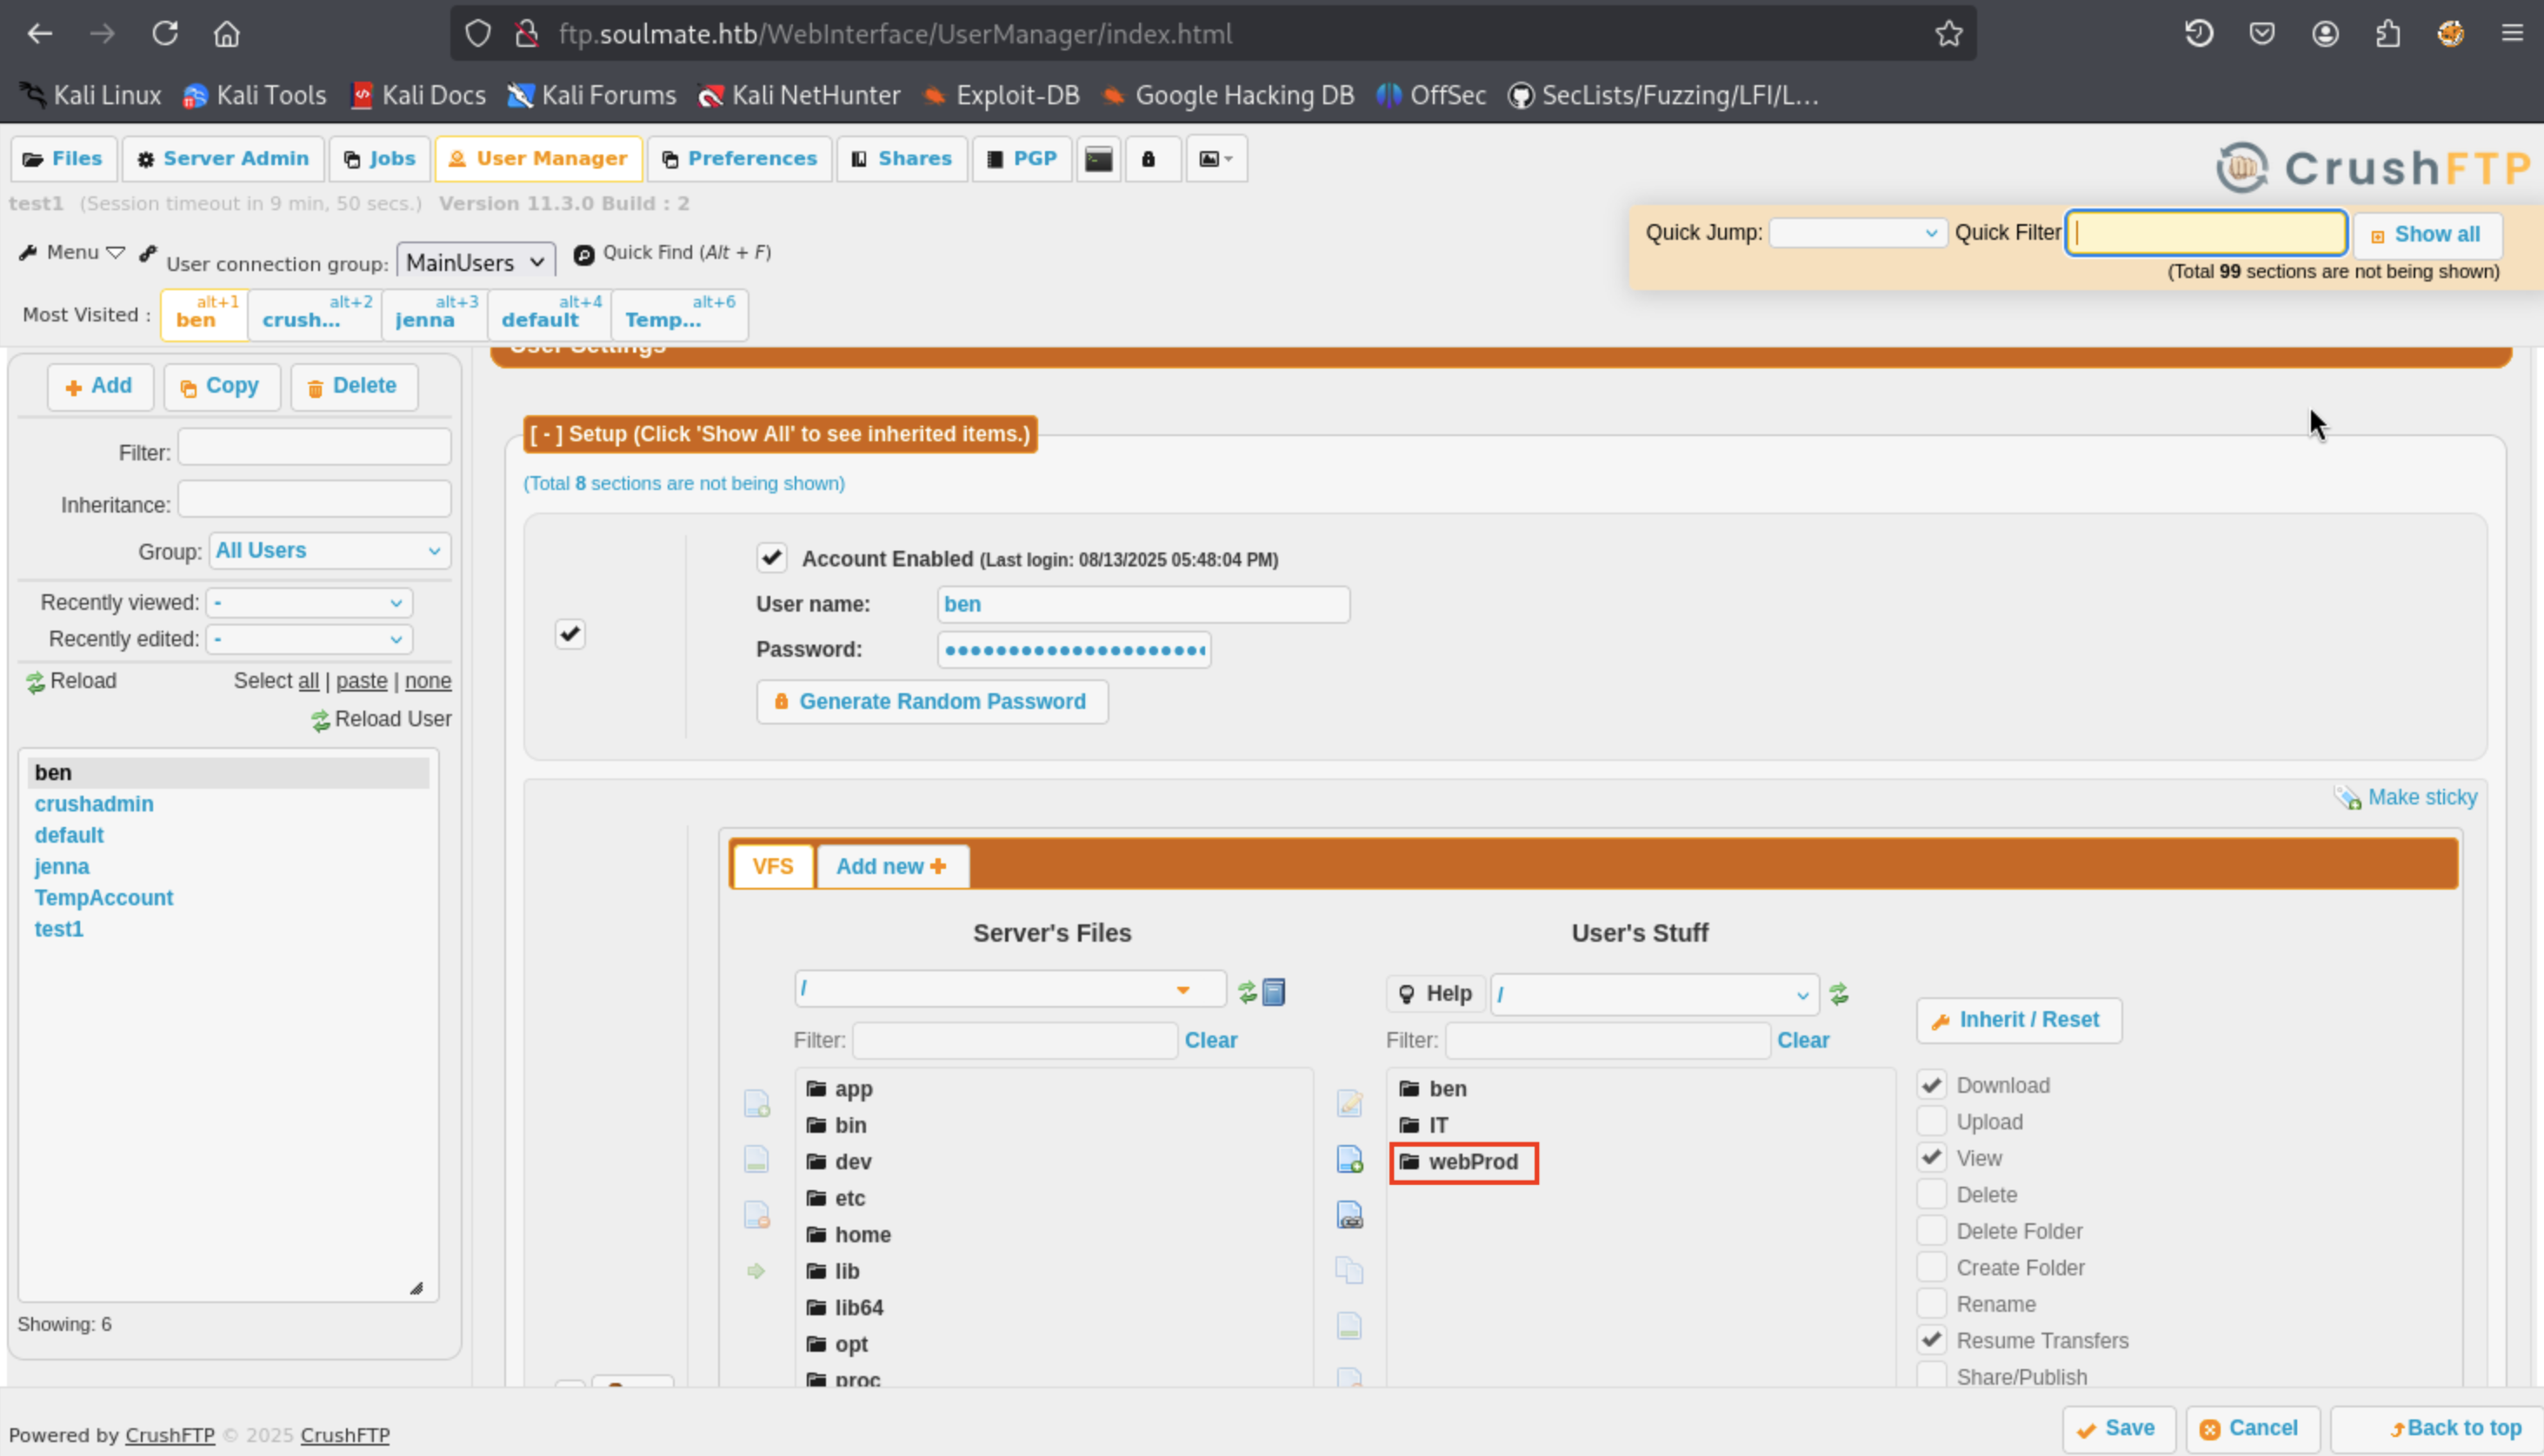Click the padlock icon in the top toolbar
Image resolution: width=2544 pixels, height=1456 pixels.
click(x=1148, y=159)
